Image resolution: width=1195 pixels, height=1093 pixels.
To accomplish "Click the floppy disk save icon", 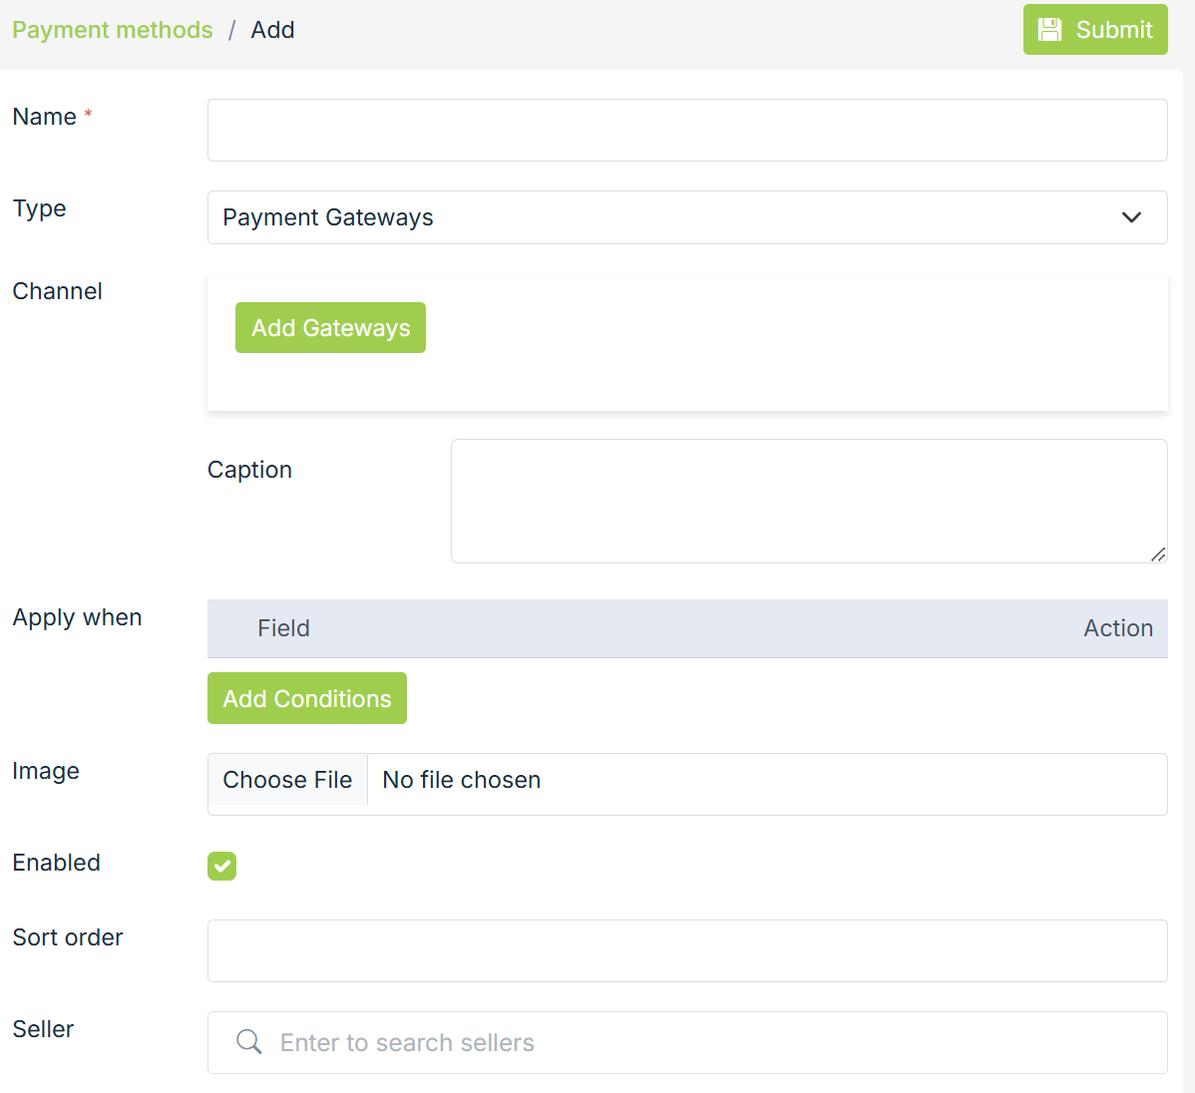I will (1049, 30).
